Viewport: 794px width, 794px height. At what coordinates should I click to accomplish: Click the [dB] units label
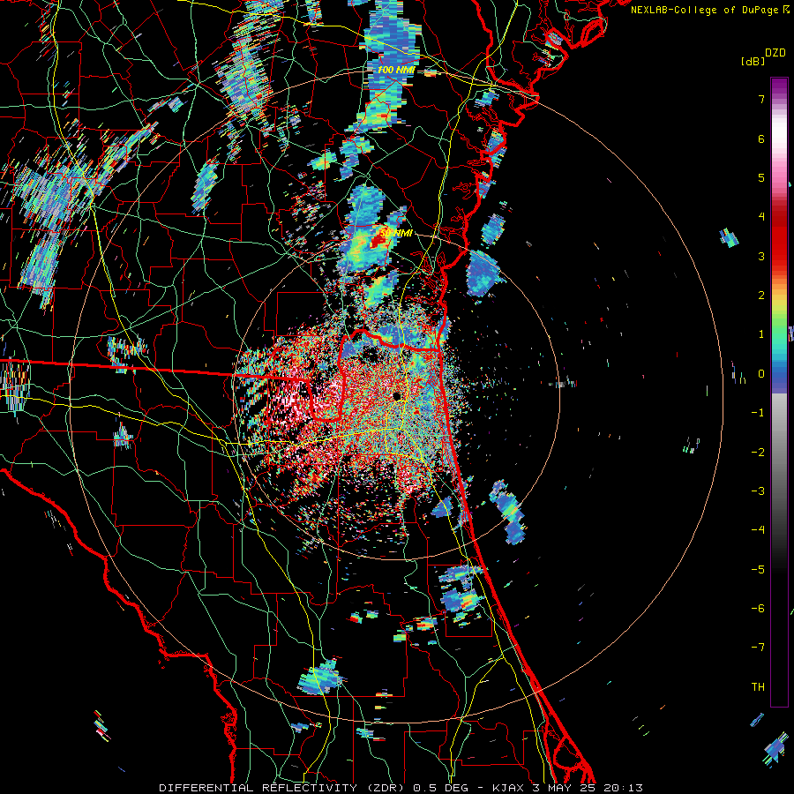pos(753,61)
